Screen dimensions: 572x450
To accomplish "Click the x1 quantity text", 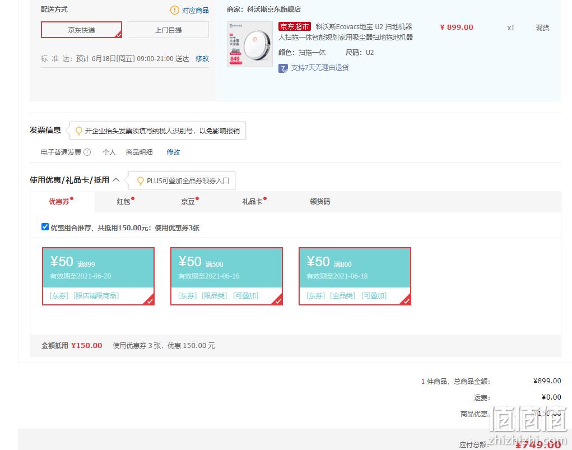I will [x=511, y=27].
